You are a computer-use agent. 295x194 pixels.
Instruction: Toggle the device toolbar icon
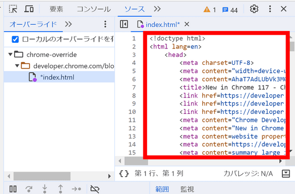coord(29,9)
